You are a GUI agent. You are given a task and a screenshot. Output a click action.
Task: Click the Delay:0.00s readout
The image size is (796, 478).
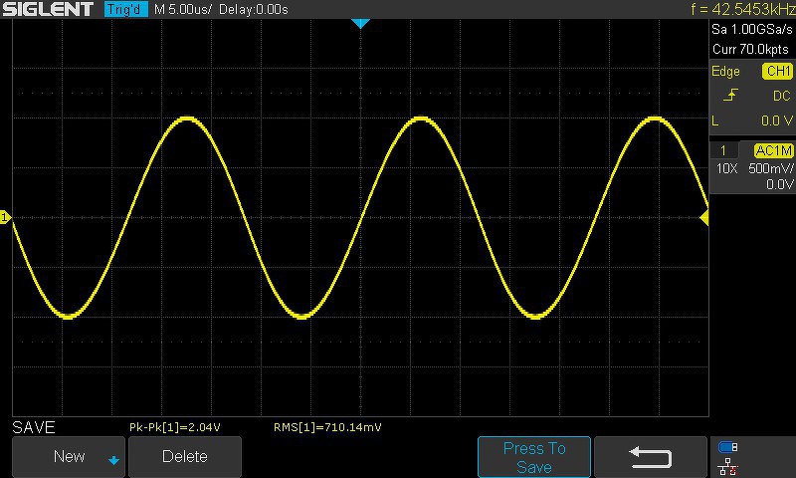254,9
